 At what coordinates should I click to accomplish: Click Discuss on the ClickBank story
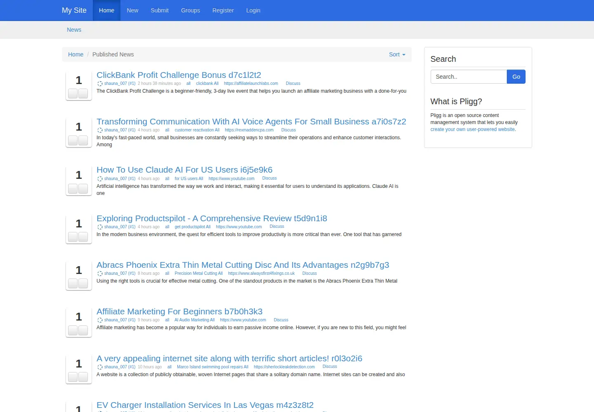click(293, 84)
